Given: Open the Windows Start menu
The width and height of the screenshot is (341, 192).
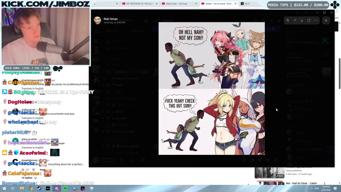Looking at the screenshot, I should click(x=4, y=189).
